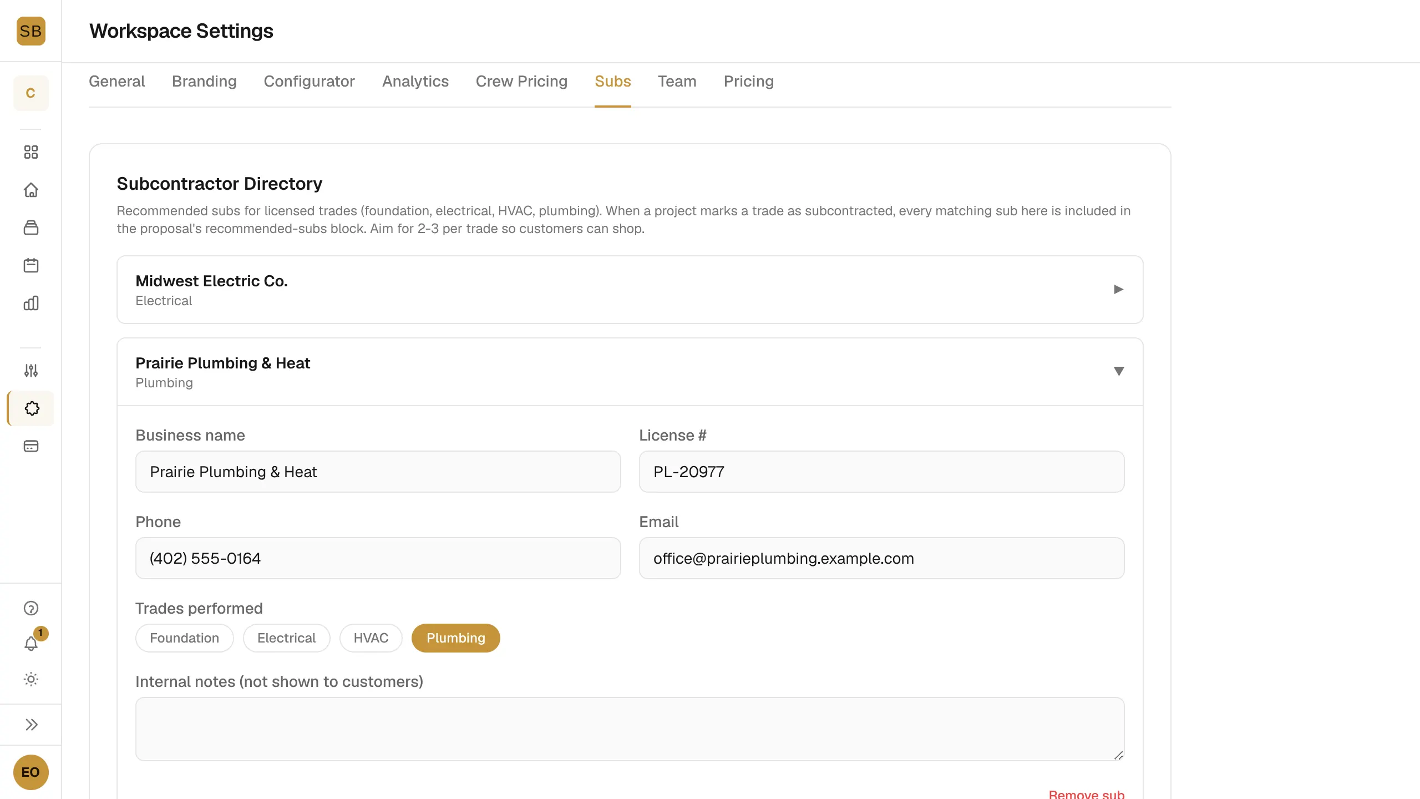Collapse Prairie Plumbing & Heat arrow
The image size is (1420, 799).
tap(1119, 371)
